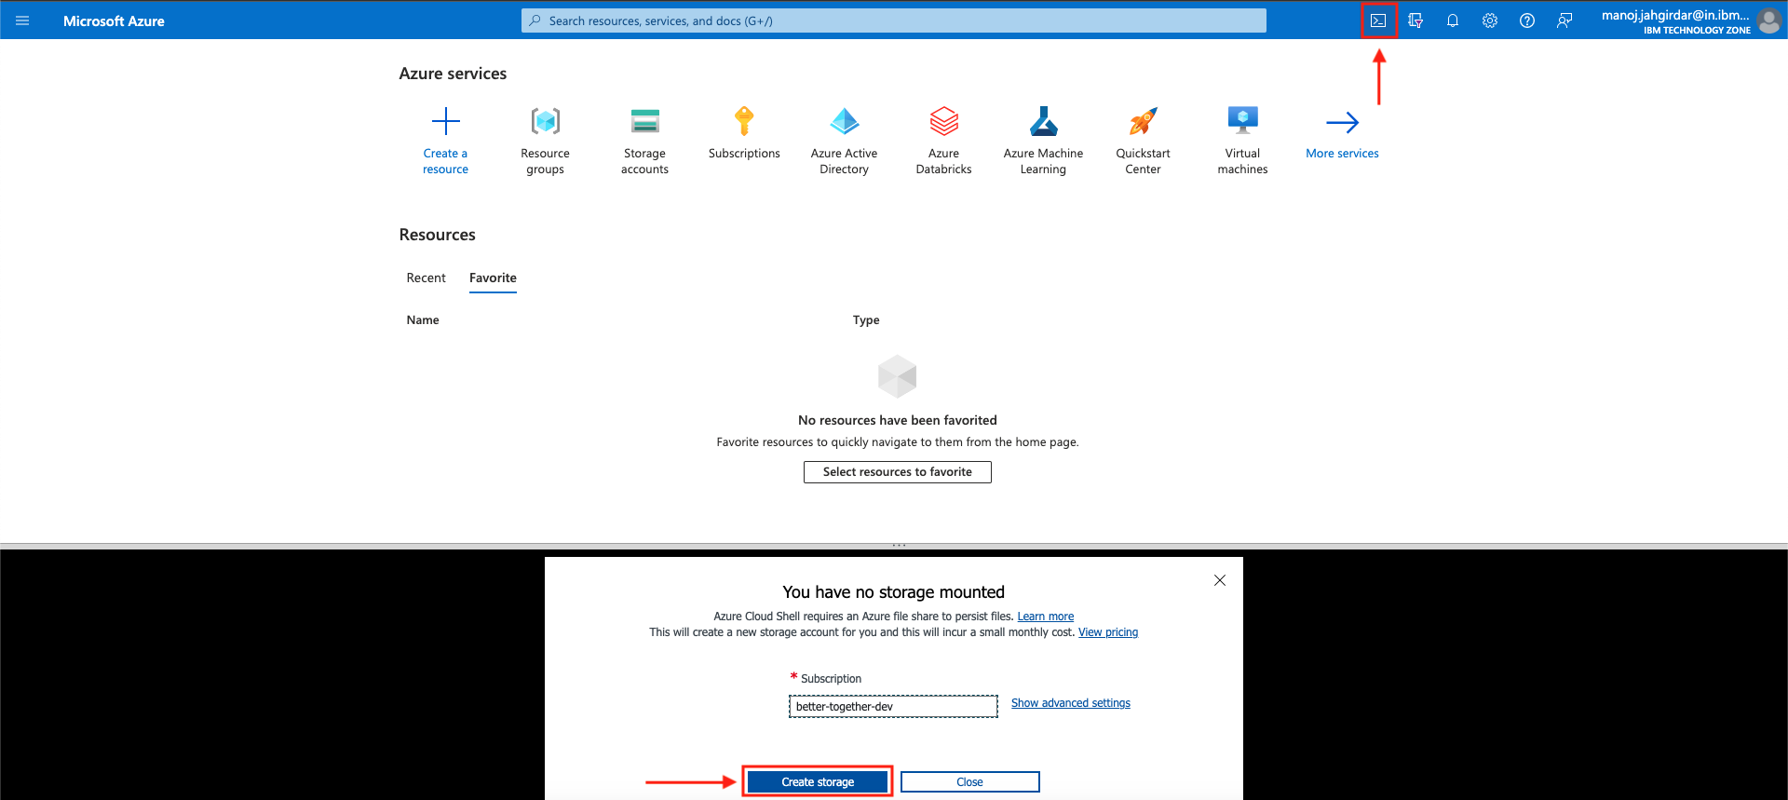Open the Azure Machine Learning icon
This screenshot has height=800, width=1788.
(1044, 121)
